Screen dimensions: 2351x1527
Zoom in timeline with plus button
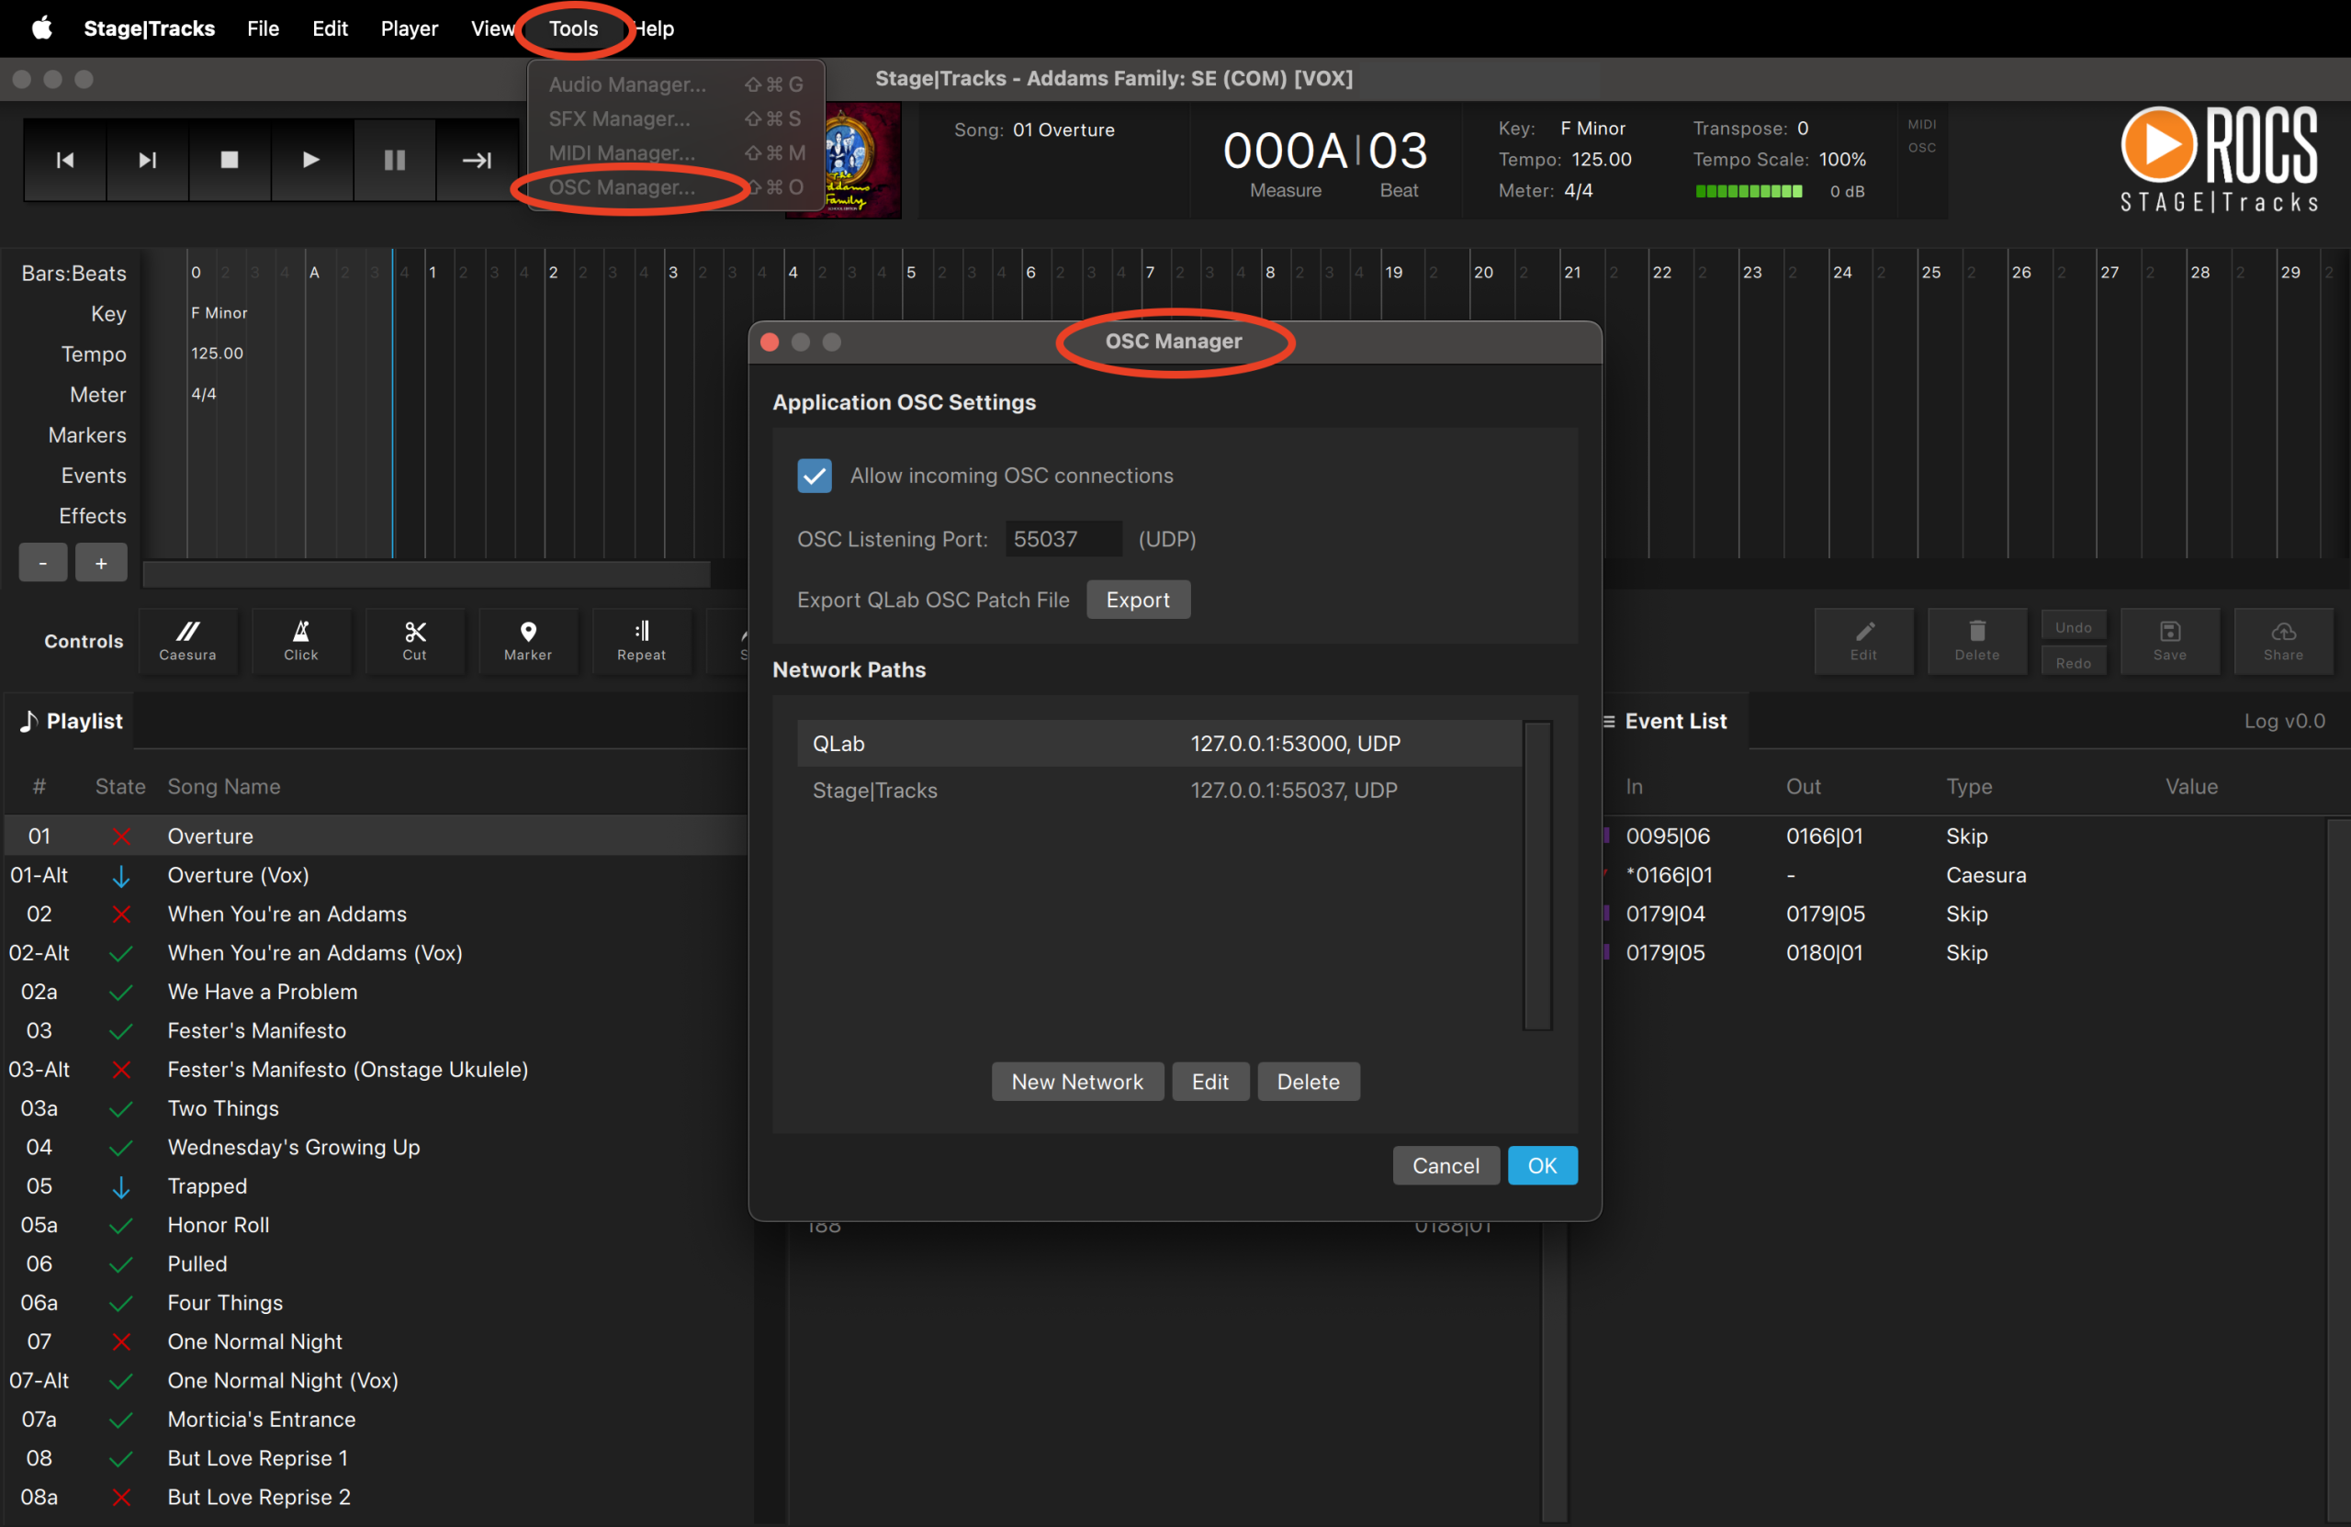coord(102,563)
